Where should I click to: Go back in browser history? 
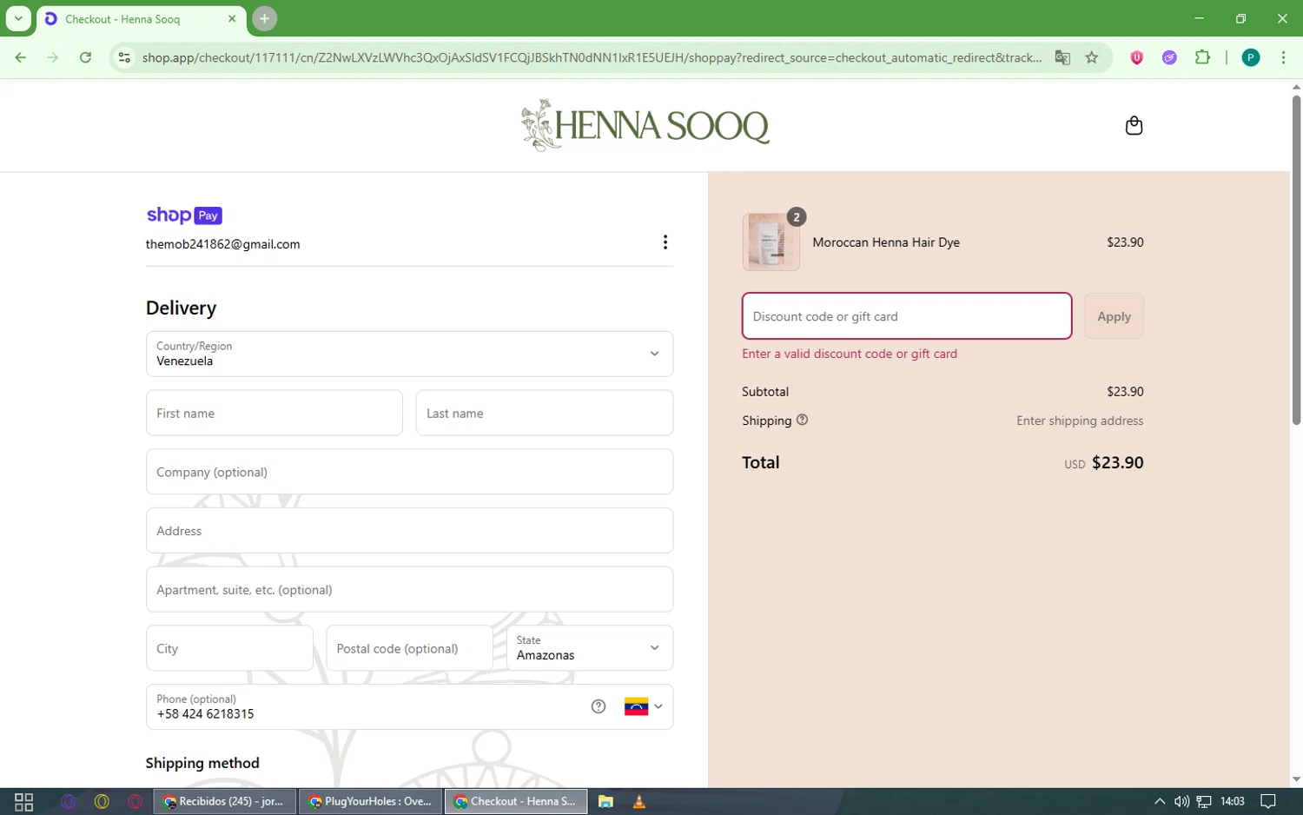point(21,57)
